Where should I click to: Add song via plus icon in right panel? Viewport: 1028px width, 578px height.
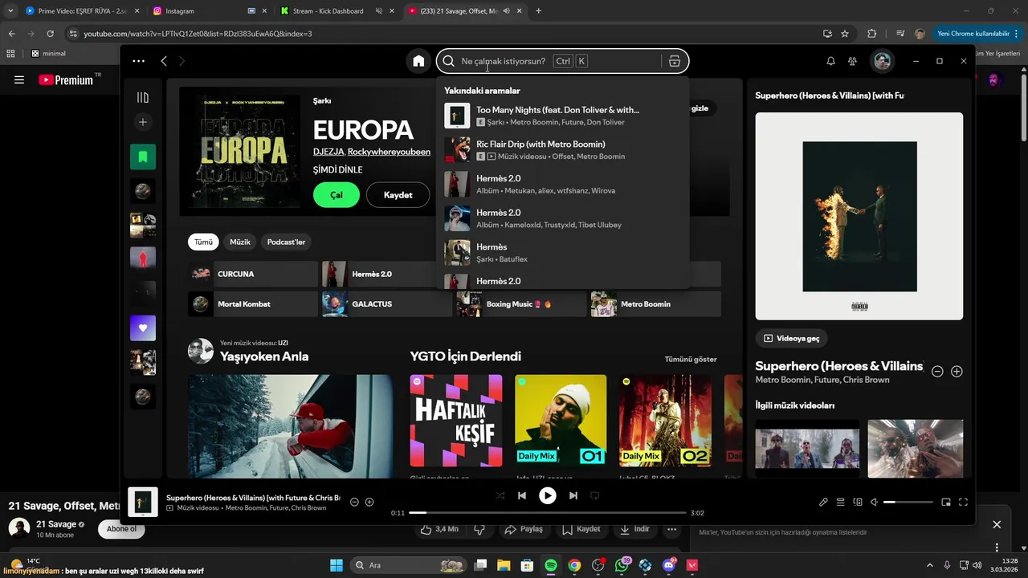pyautogui.click(x=957, y=371)
